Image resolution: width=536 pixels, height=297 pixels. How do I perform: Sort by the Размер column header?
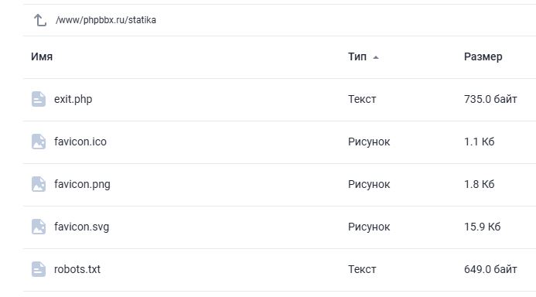tap(483, 56)
